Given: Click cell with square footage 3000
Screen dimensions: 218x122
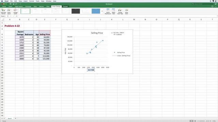Looking at the screenshot, I should [x=20, y=59].
